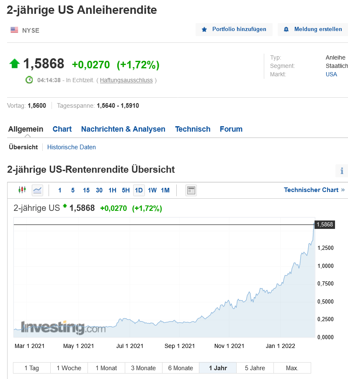Open Technischer Chart expanded view
This screenshot has width=348, height=379.
pyautogui.click(x=314, y=190)
